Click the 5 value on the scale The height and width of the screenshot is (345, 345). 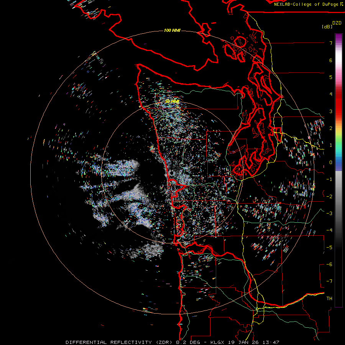(331, 77)
